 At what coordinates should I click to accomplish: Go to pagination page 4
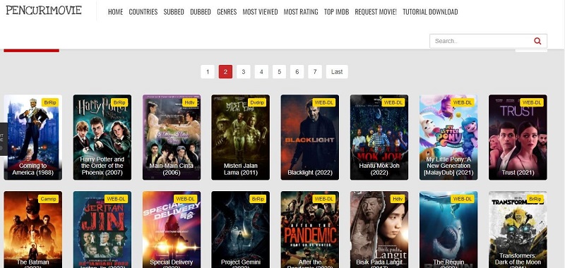coord(261,72)
